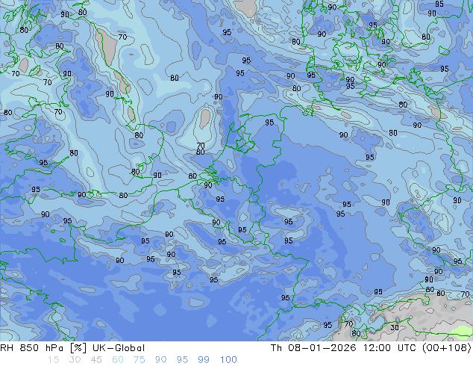This screenshot has width=473, height=366.
Task: Click the legend value "95" below the map
Action: 182,360
